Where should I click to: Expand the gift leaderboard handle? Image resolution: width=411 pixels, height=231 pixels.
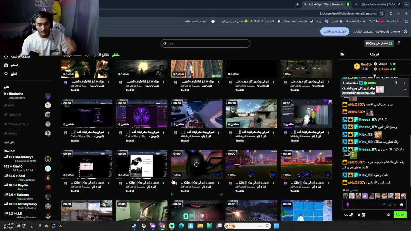click(x=374, y=75)
